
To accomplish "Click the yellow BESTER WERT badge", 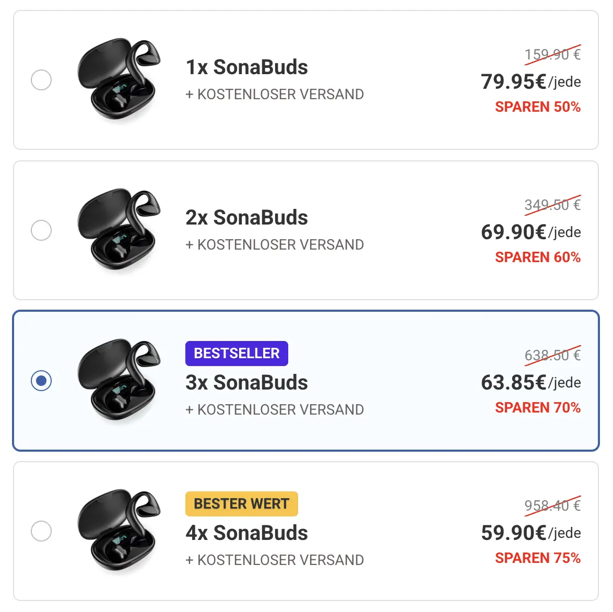I will [x=241, y=504].
